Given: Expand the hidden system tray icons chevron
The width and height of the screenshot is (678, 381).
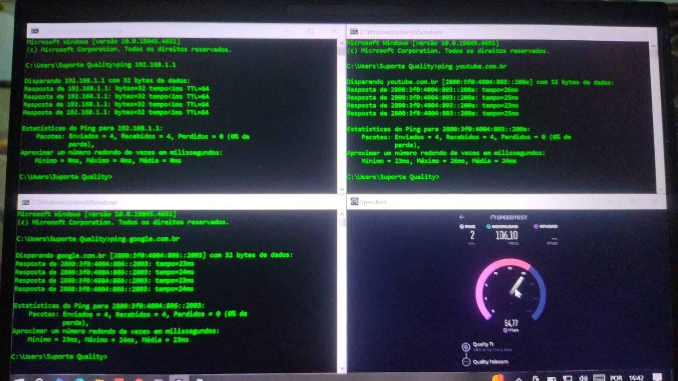Looking at the screenshot, I should tap(519, 378).
